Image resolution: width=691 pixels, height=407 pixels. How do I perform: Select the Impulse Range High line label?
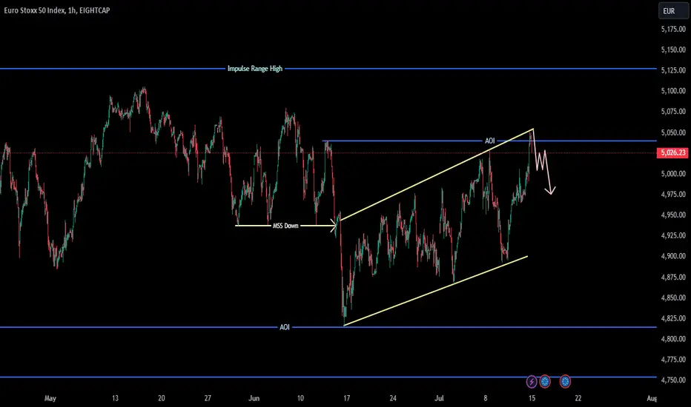pyautogui.click(x=255, y=69)
